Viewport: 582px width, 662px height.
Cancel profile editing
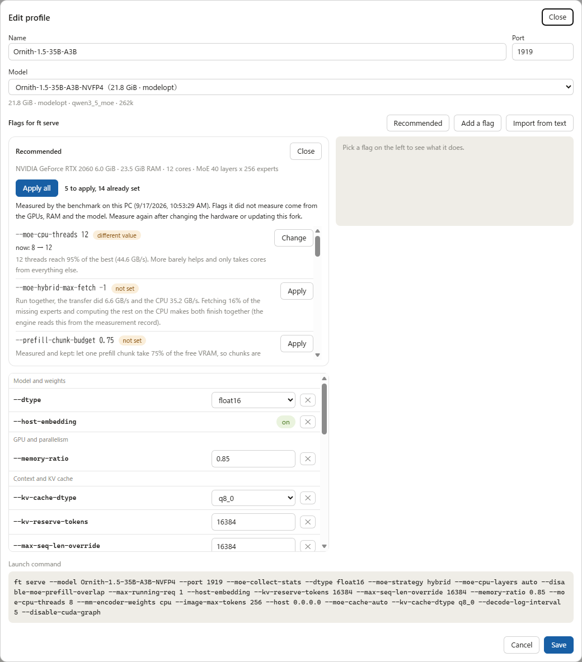coord(521,645)
